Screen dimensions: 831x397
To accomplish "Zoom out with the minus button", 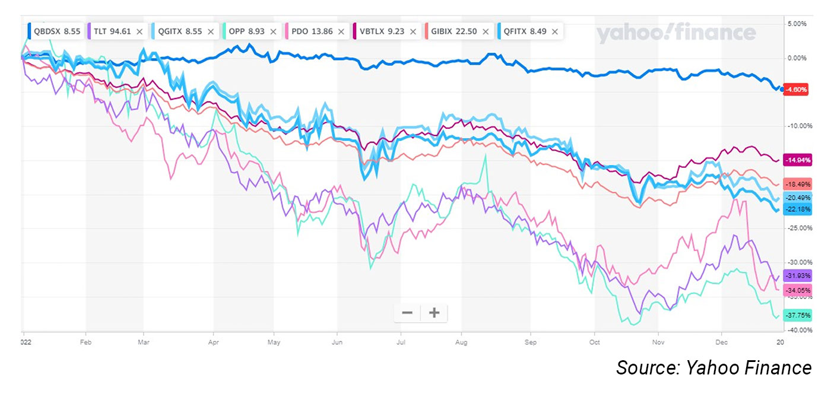I will 407,313.
